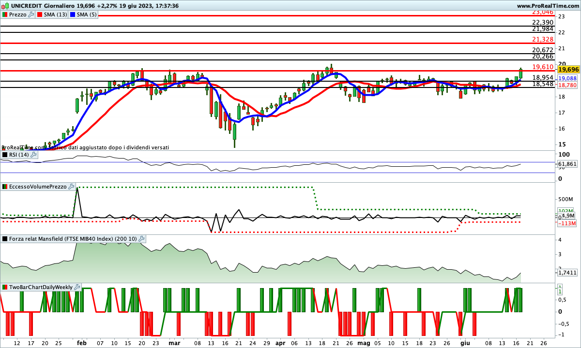Click the candlestick chart icon beside UNICREDIT
The image size is (581, 348).
(4, 6)
